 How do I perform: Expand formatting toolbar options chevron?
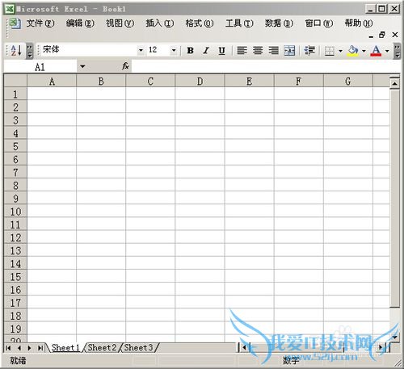(397, 51)
